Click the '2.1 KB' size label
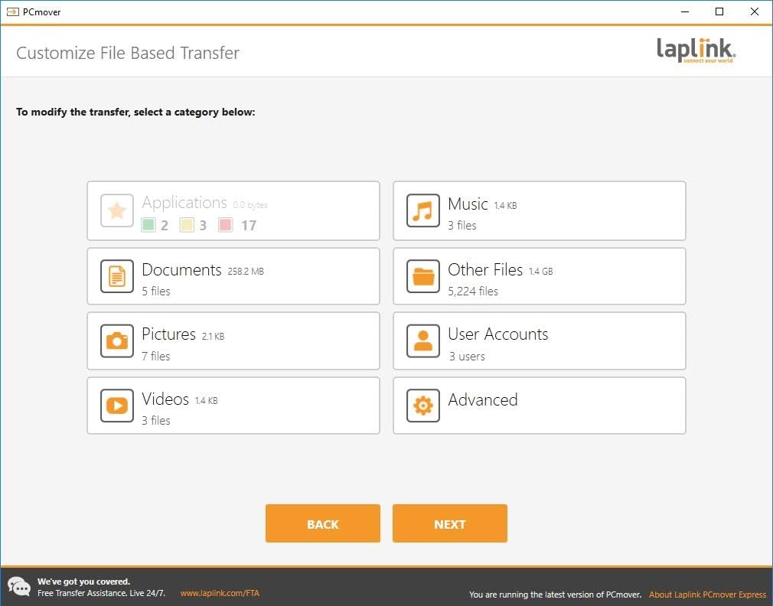This screenshot has height=606, width=773. pyautogui.click(x=213, y=337)
